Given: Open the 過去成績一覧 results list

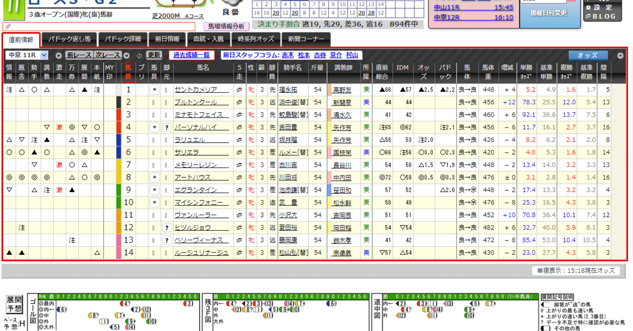Looking at the screenshot, I should 191,55.
